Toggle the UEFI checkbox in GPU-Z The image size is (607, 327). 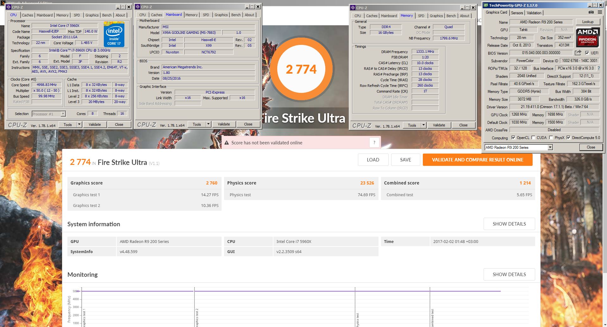[x=587, y=53]
